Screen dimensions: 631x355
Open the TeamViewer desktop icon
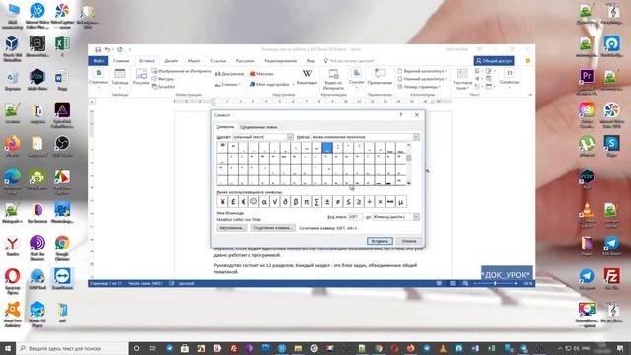62,279
